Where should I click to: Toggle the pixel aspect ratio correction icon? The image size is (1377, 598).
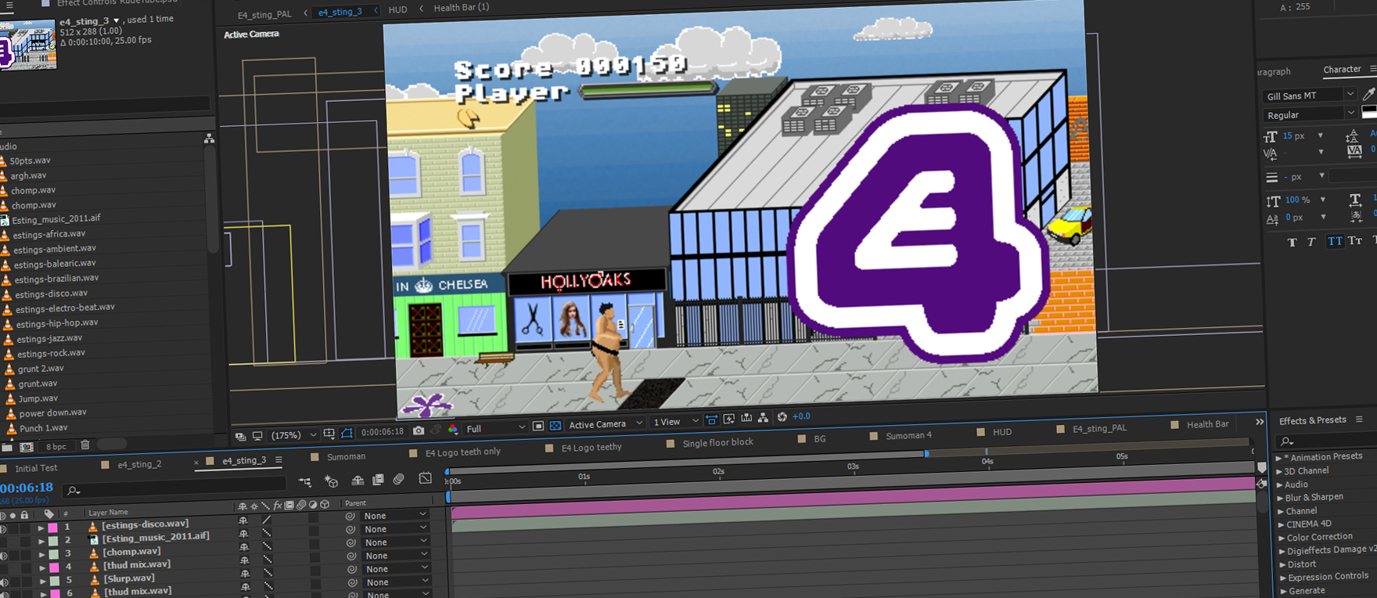pos(711,420)
